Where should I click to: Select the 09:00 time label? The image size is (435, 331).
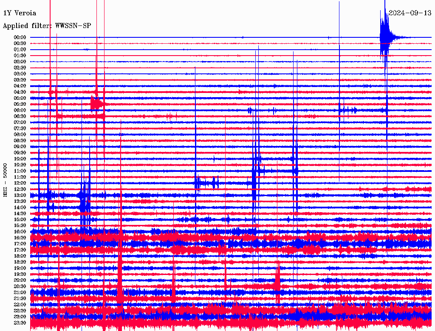(20, 147)
